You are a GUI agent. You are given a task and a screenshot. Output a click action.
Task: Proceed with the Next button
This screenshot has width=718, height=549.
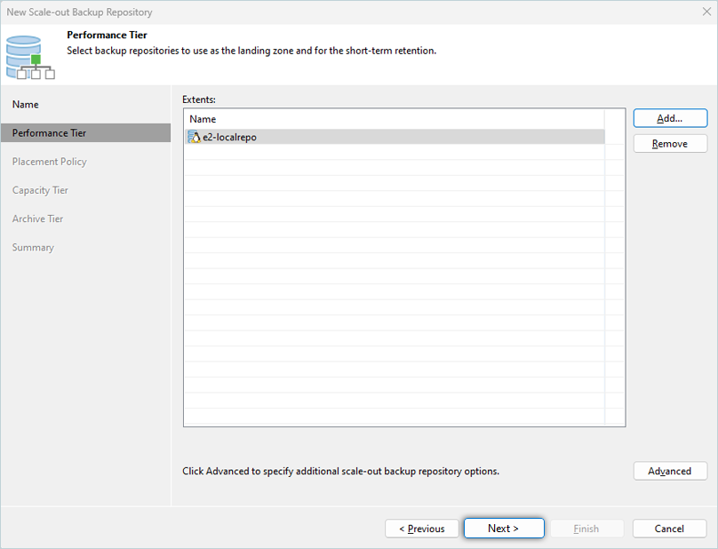point(503,529)
